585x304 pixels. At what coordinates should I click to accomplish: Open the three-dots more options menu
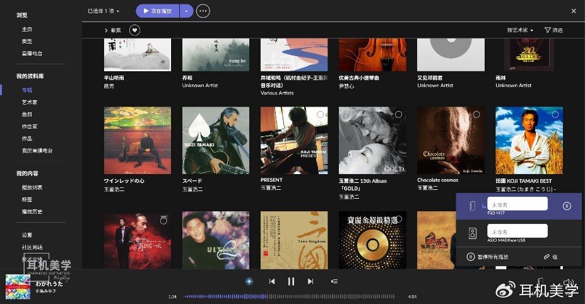point(203,11)
